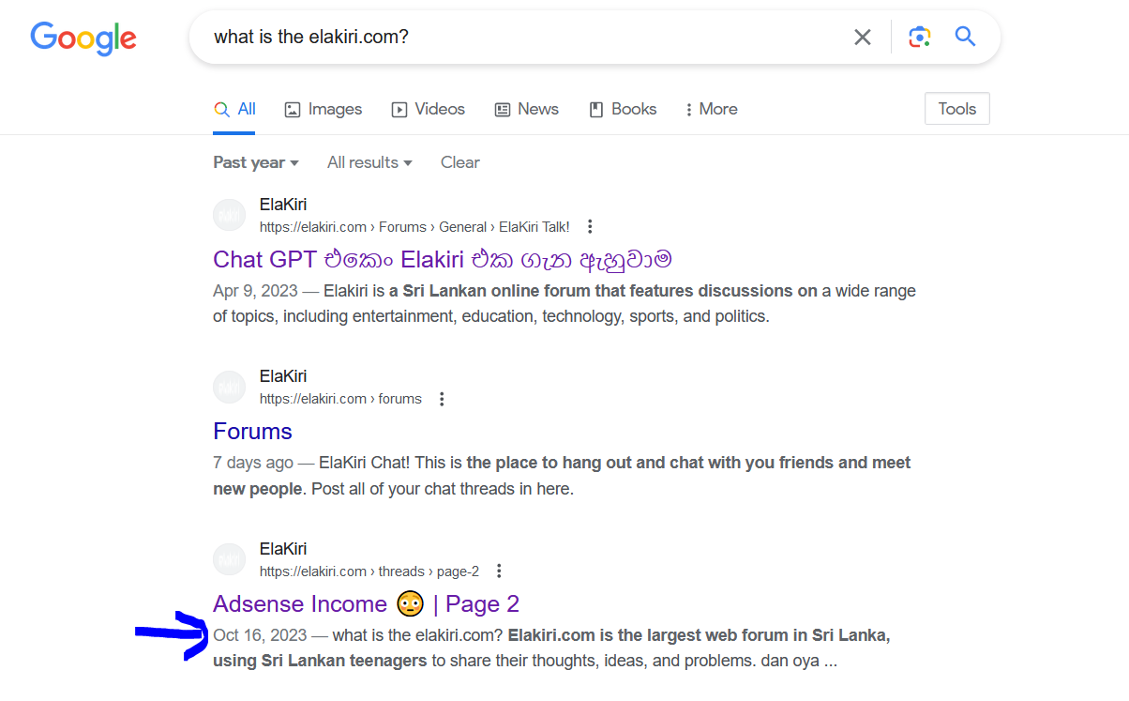Click ElaKiri favicon of Adsense Income result
1129x701 pixels.
click(229, 559)
